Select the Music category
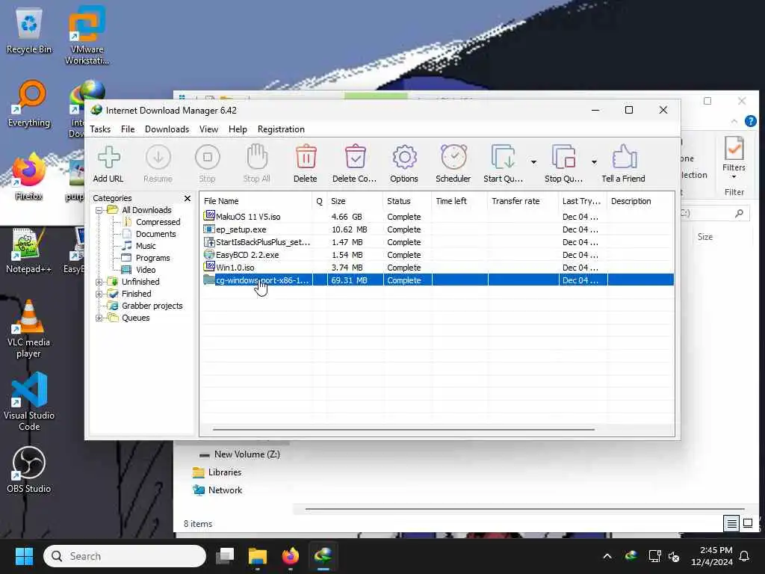The width and height of the screenshot is (765, 574). pyautogui.click(x=146, y=246)
